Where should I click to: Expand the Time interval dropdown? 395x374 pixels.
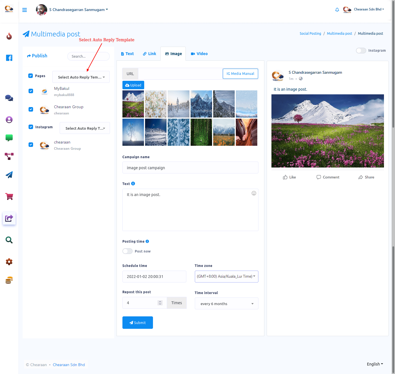226,304
